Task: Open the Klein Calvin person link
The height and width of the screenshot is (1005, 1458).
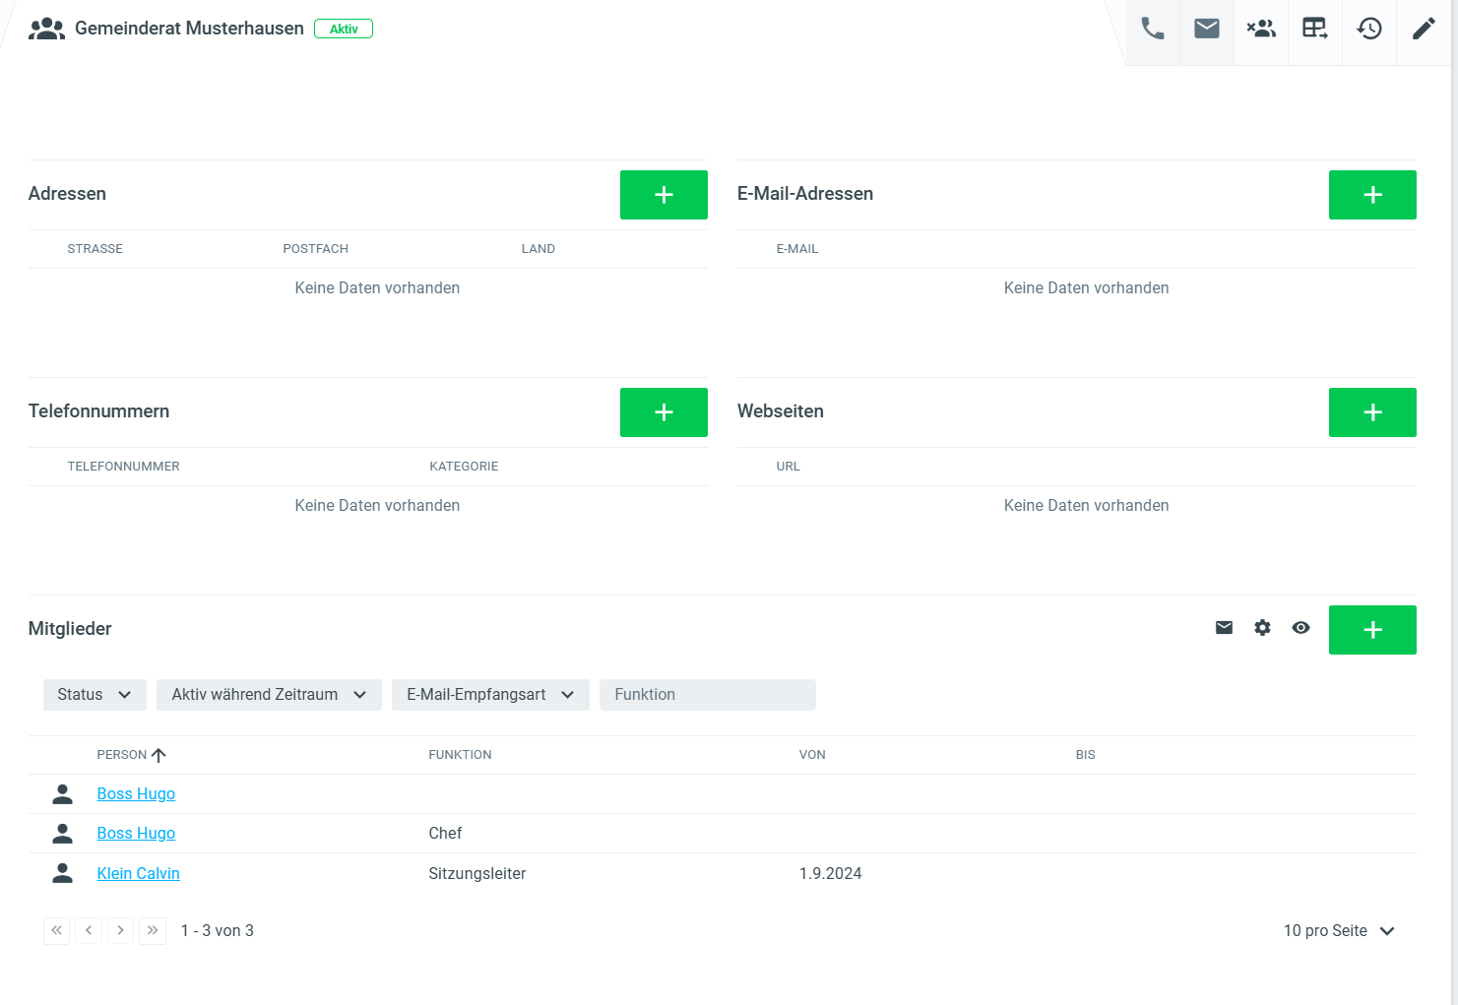Action: pos(138,874)
